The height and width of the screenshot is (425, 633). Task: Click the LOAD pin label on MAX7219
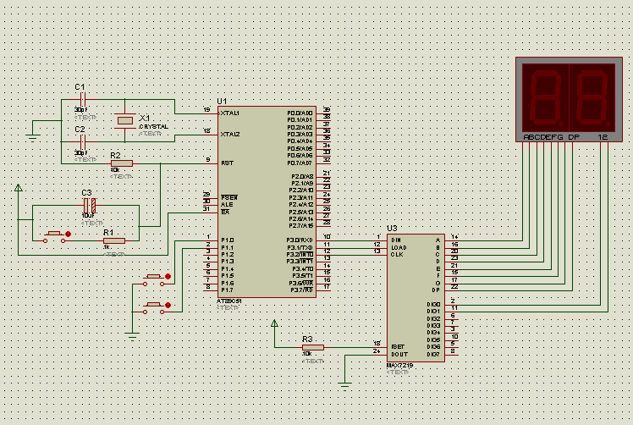pos(399,248)
